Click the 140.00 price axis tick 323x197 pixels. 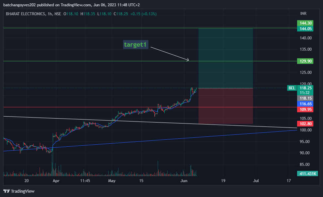[x=305, y=38]
